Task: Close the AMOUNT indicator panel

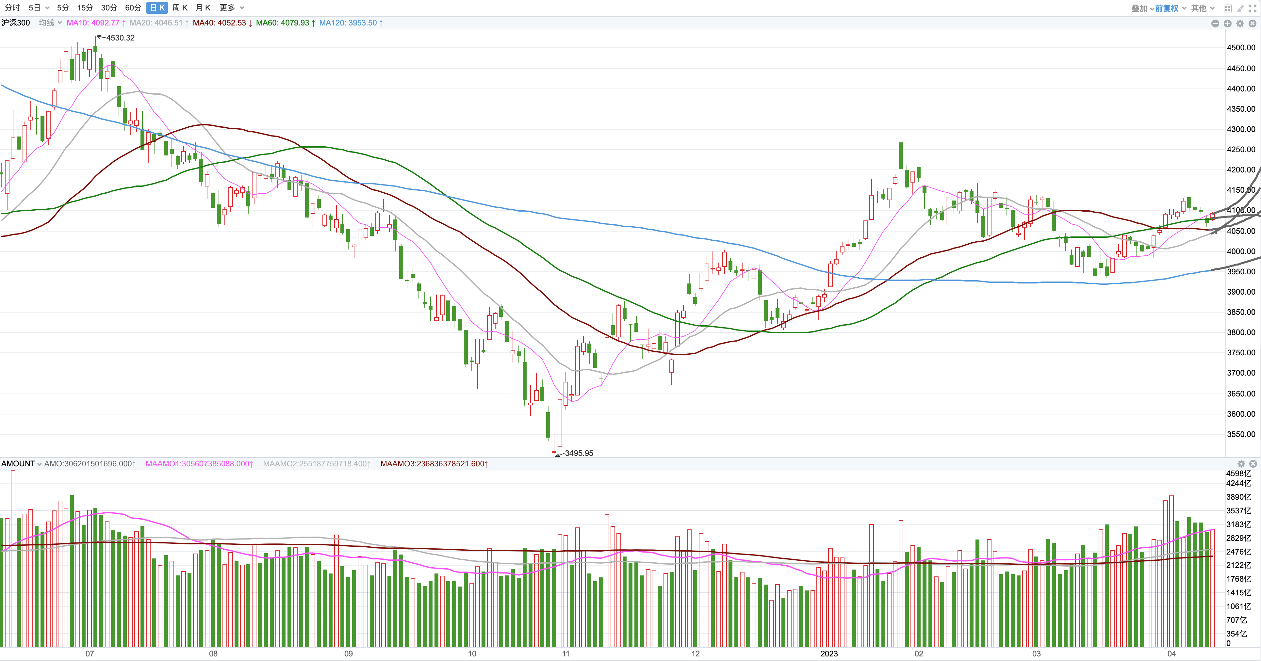Action: (x=1253, y=463)
